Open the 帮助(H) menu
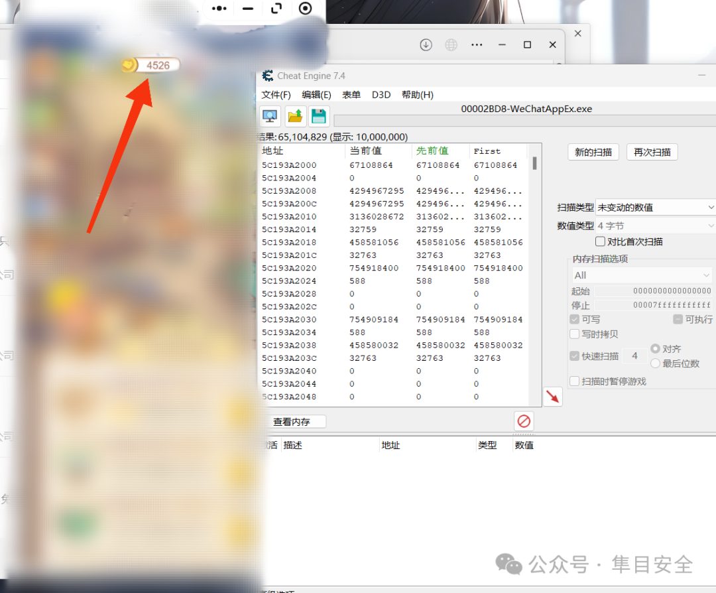 click(418, 95)
